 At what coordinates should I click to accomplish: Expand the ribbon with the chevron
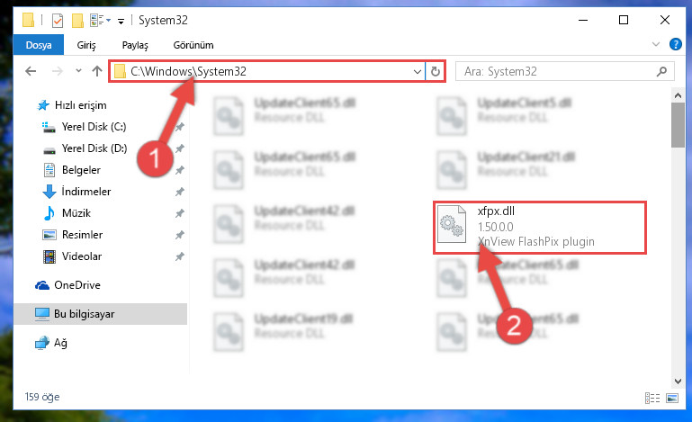(x=656, y=44)
